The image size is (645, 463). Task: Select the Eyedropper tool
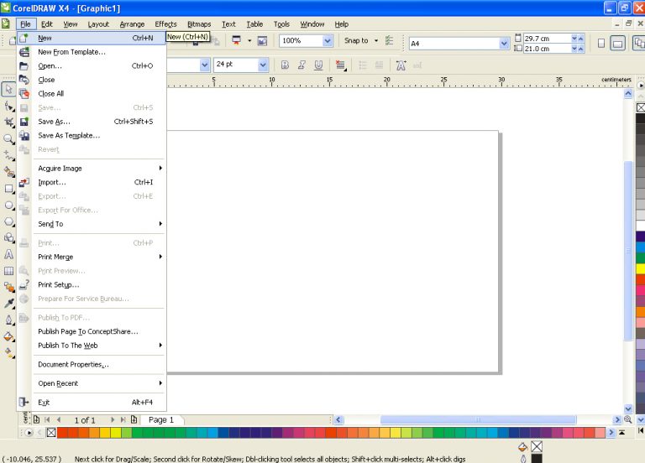[8, 304]
